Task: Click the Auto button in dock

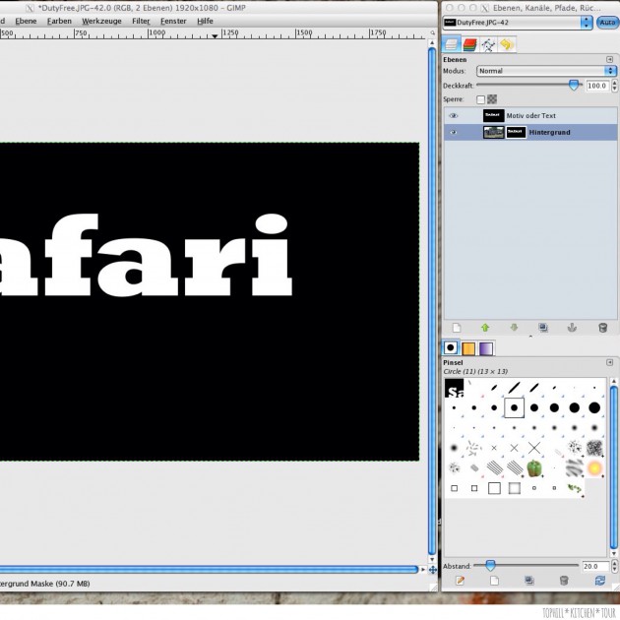Action: coord(607,22)
